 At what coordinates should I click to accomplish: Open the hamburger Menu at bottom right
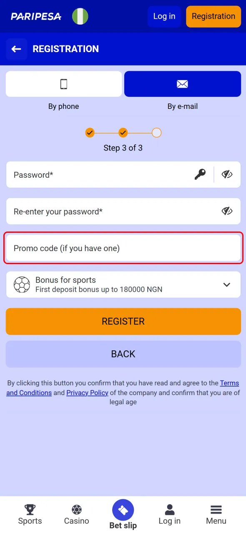(216, 509)
